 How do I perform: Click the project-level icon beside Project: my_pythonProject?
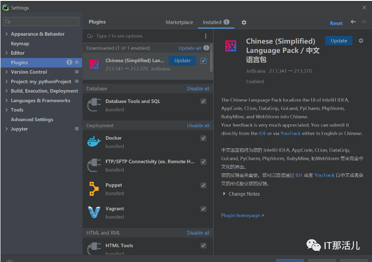tap(77, 81)
